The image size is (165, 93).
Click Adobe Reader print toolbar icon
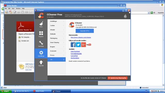point(27,12)
